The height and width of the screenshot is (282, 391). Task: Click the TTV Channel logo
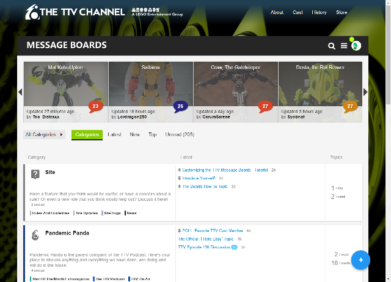[75, 12]
